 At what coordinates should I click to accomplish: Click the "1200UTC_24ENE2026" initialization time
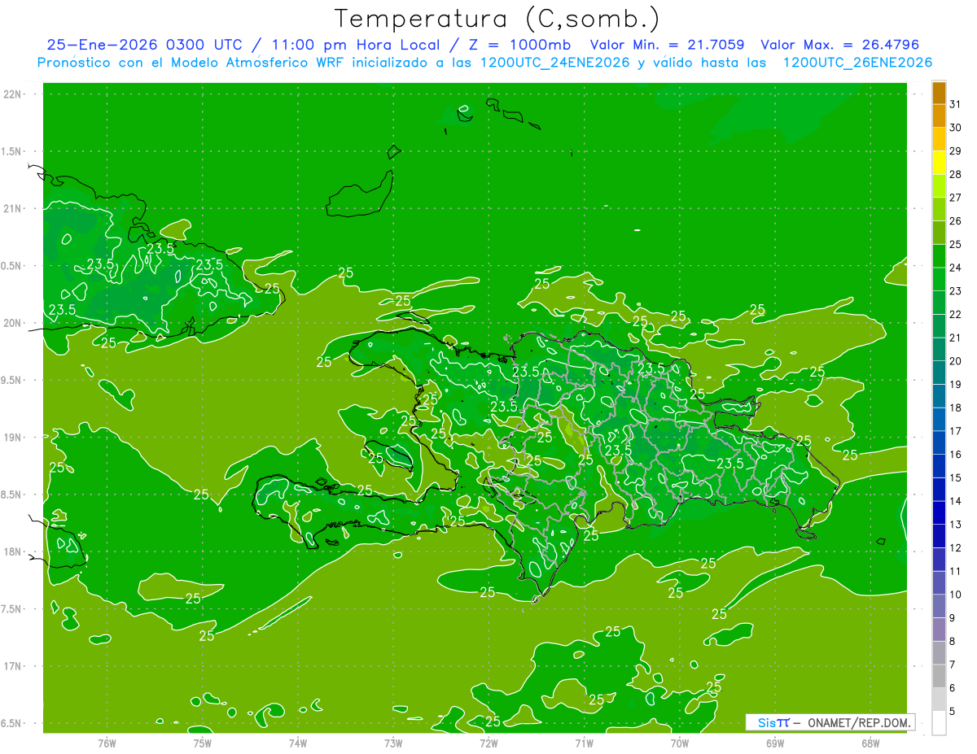click(554, 63)
